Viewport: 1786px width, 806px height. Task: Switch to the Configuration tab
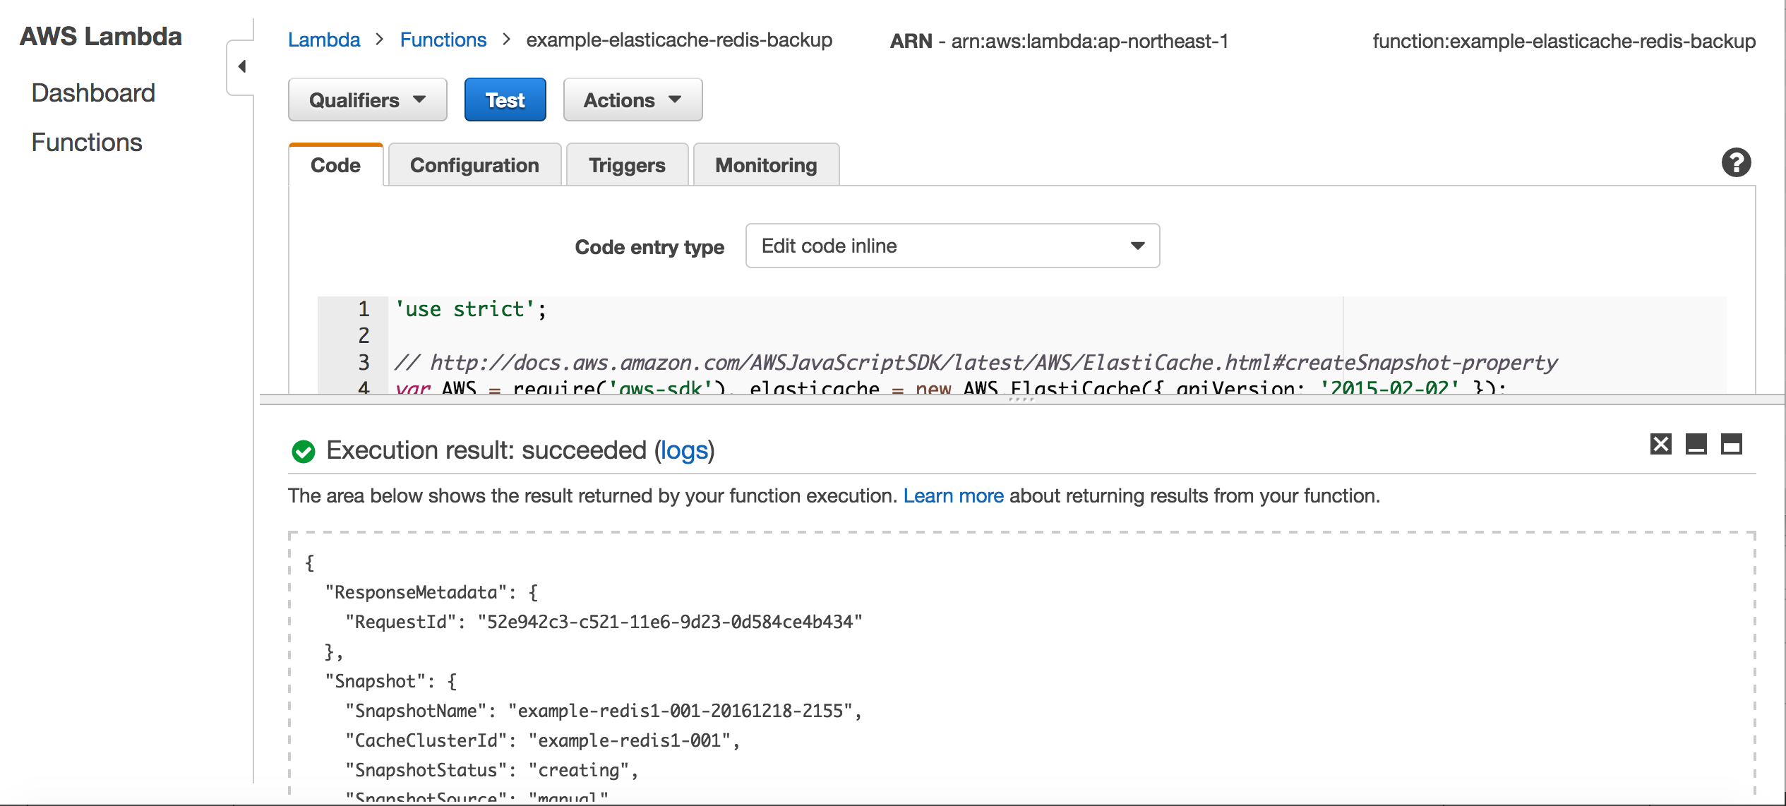coord(474,165)
